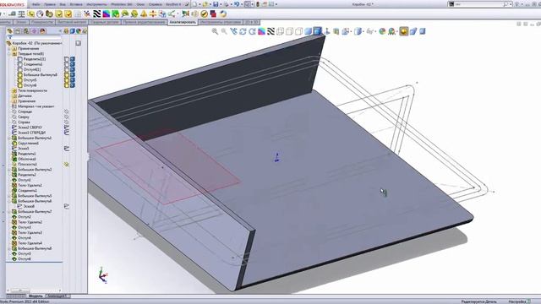The height and width of the screenshot is (304, 541).
Task: Toggle the hide/show box for body Оступ6[1]
Action: (67, 69)
